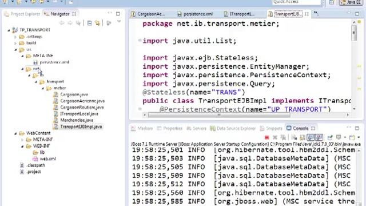Open the Display Selected Console dropdown arrow
The width and height of the screenshot is (366, 206).
point(345,137)
